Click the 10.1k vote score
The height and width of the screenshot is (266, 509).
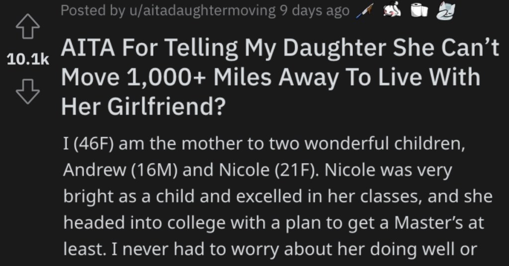[28, 59]
